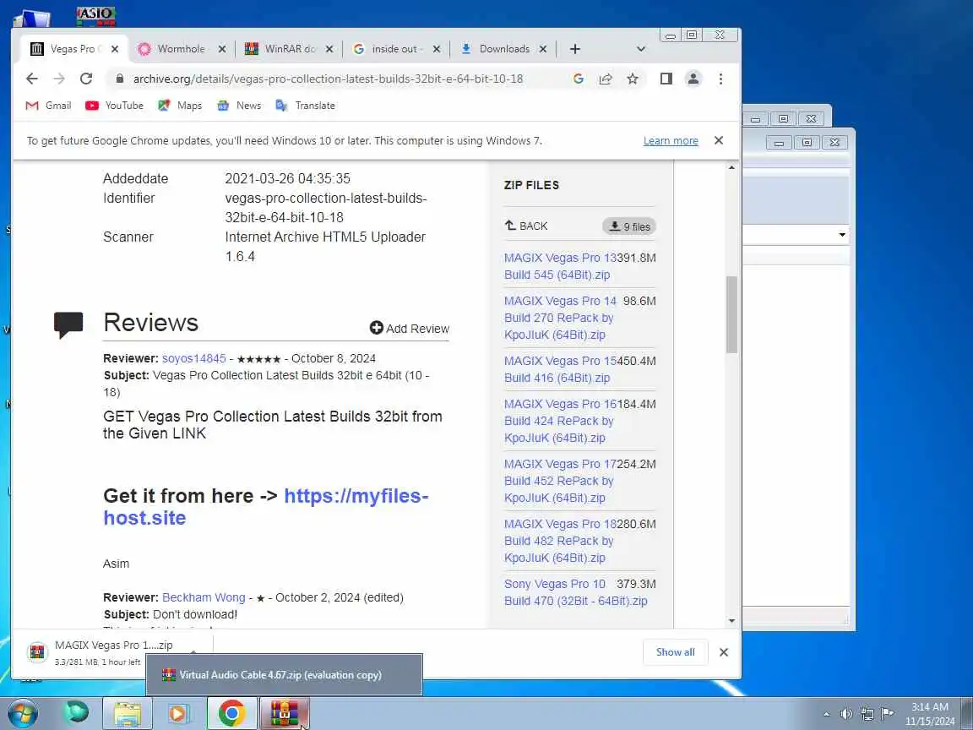The width and height of the screenshot is (973, 730).
Task: Reload the archive.org page
Action: 86,79
